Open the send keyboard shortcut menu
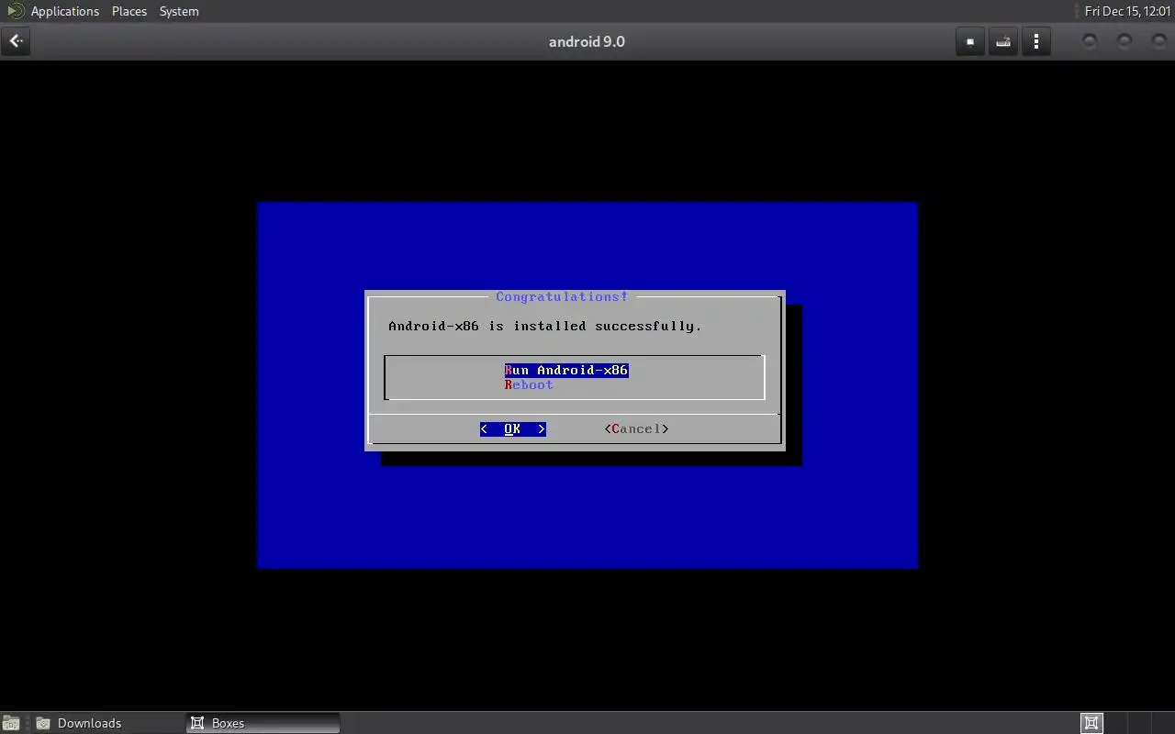 point(1003,41)
